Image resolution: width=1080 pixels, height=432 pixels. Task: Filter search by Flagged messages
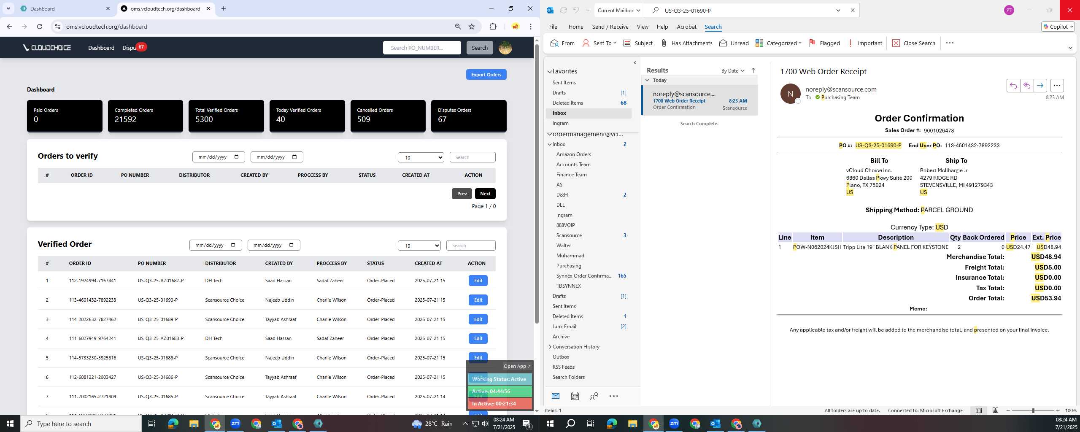(824, 43)
